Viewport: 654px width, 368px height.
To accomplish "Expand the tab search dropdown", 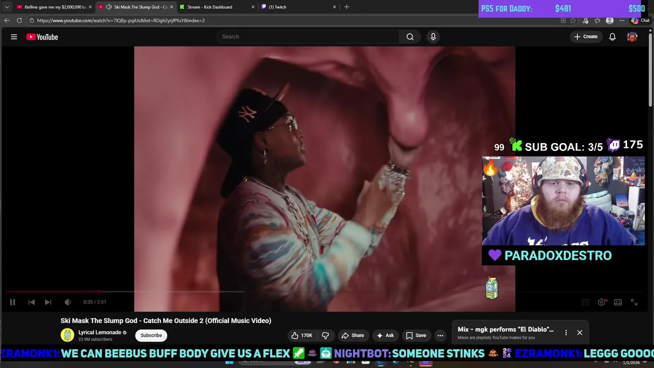I will click(7, 7).
